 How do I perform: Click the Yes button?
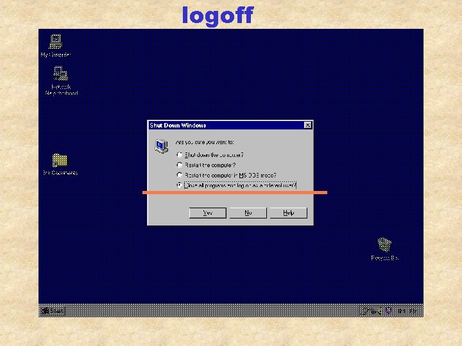coord(208,213)
